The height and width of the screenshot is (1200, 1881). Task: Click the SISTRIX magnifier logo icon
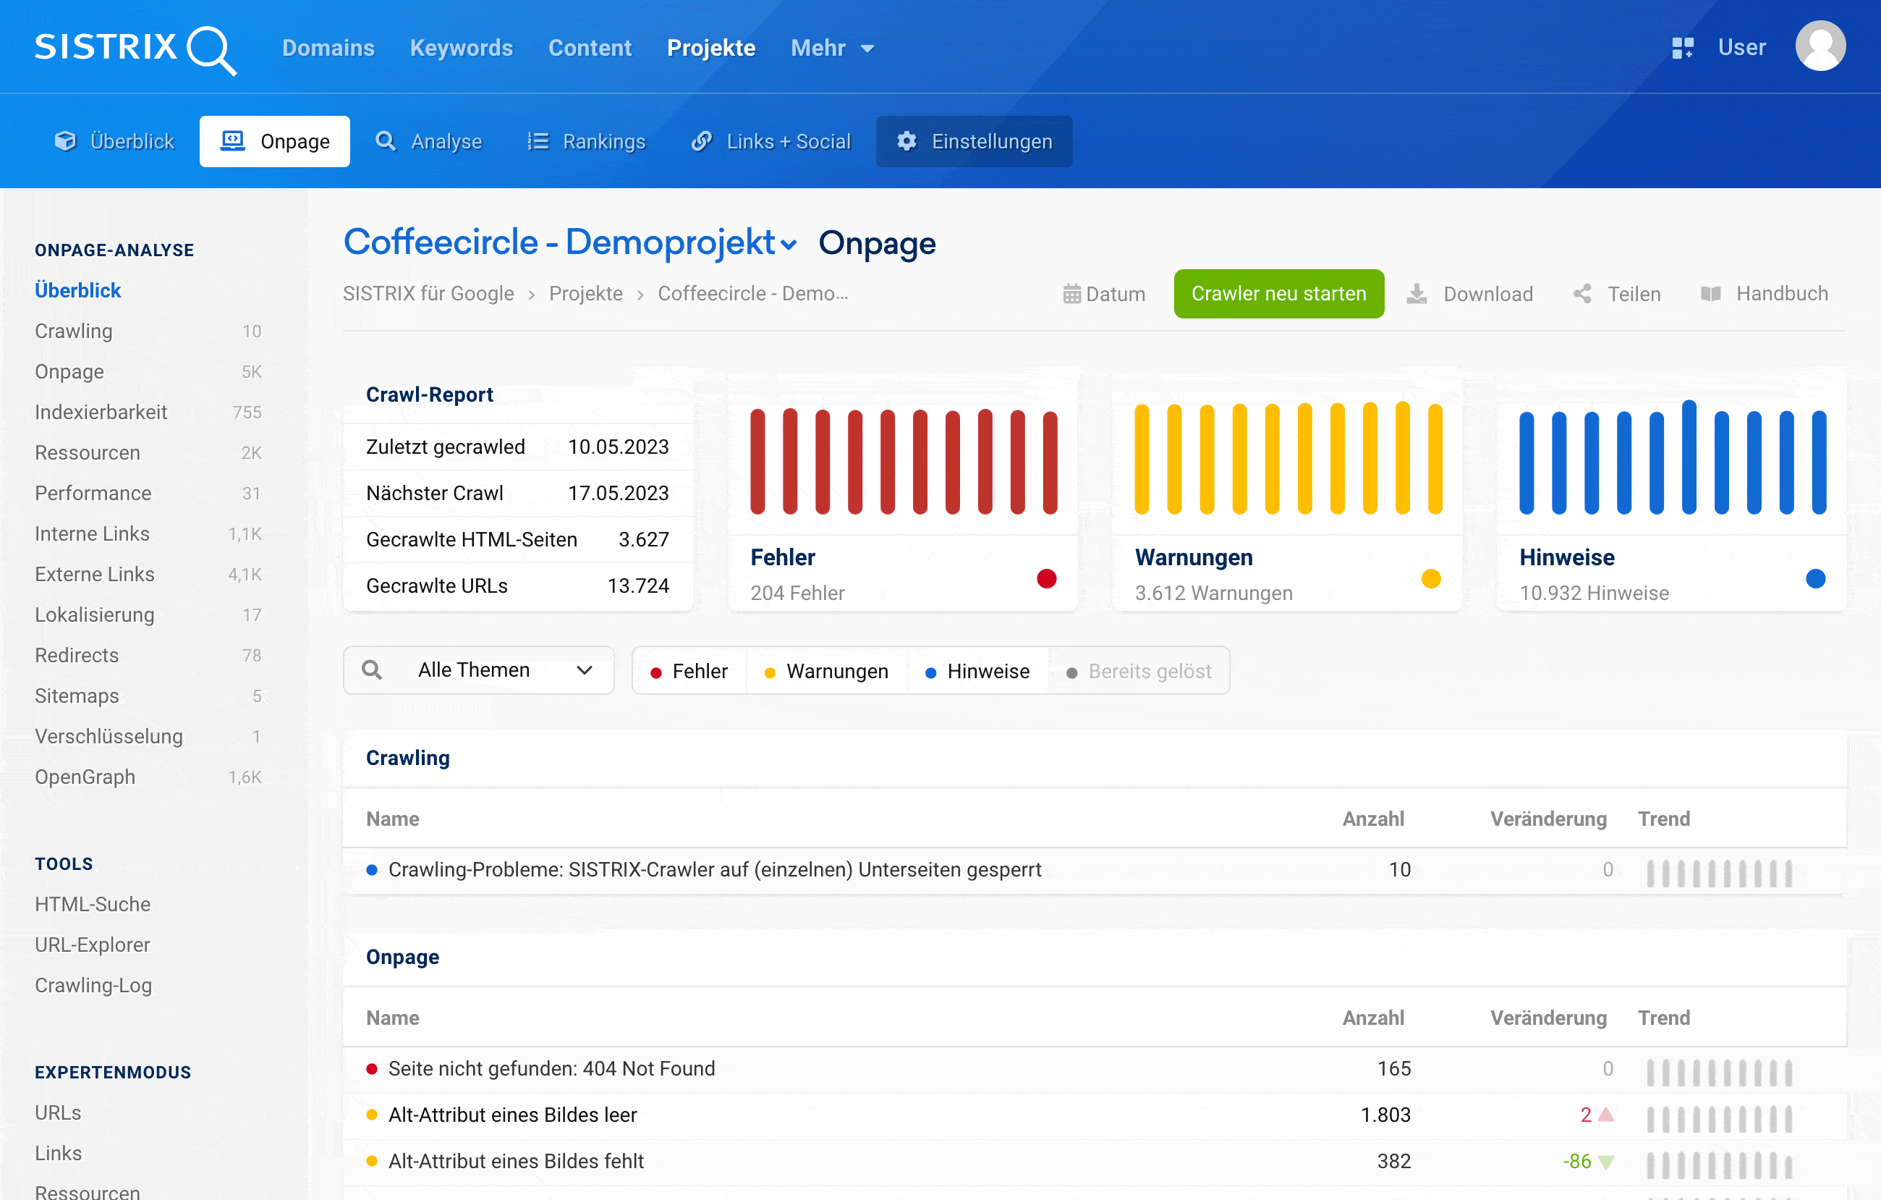point(209,49)
